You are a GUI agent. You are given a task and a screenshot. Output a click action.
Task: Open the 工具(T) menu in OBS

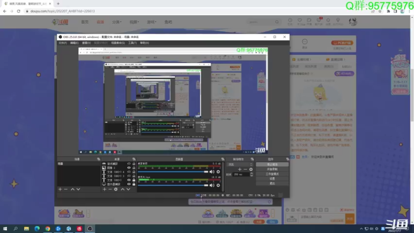132,43
